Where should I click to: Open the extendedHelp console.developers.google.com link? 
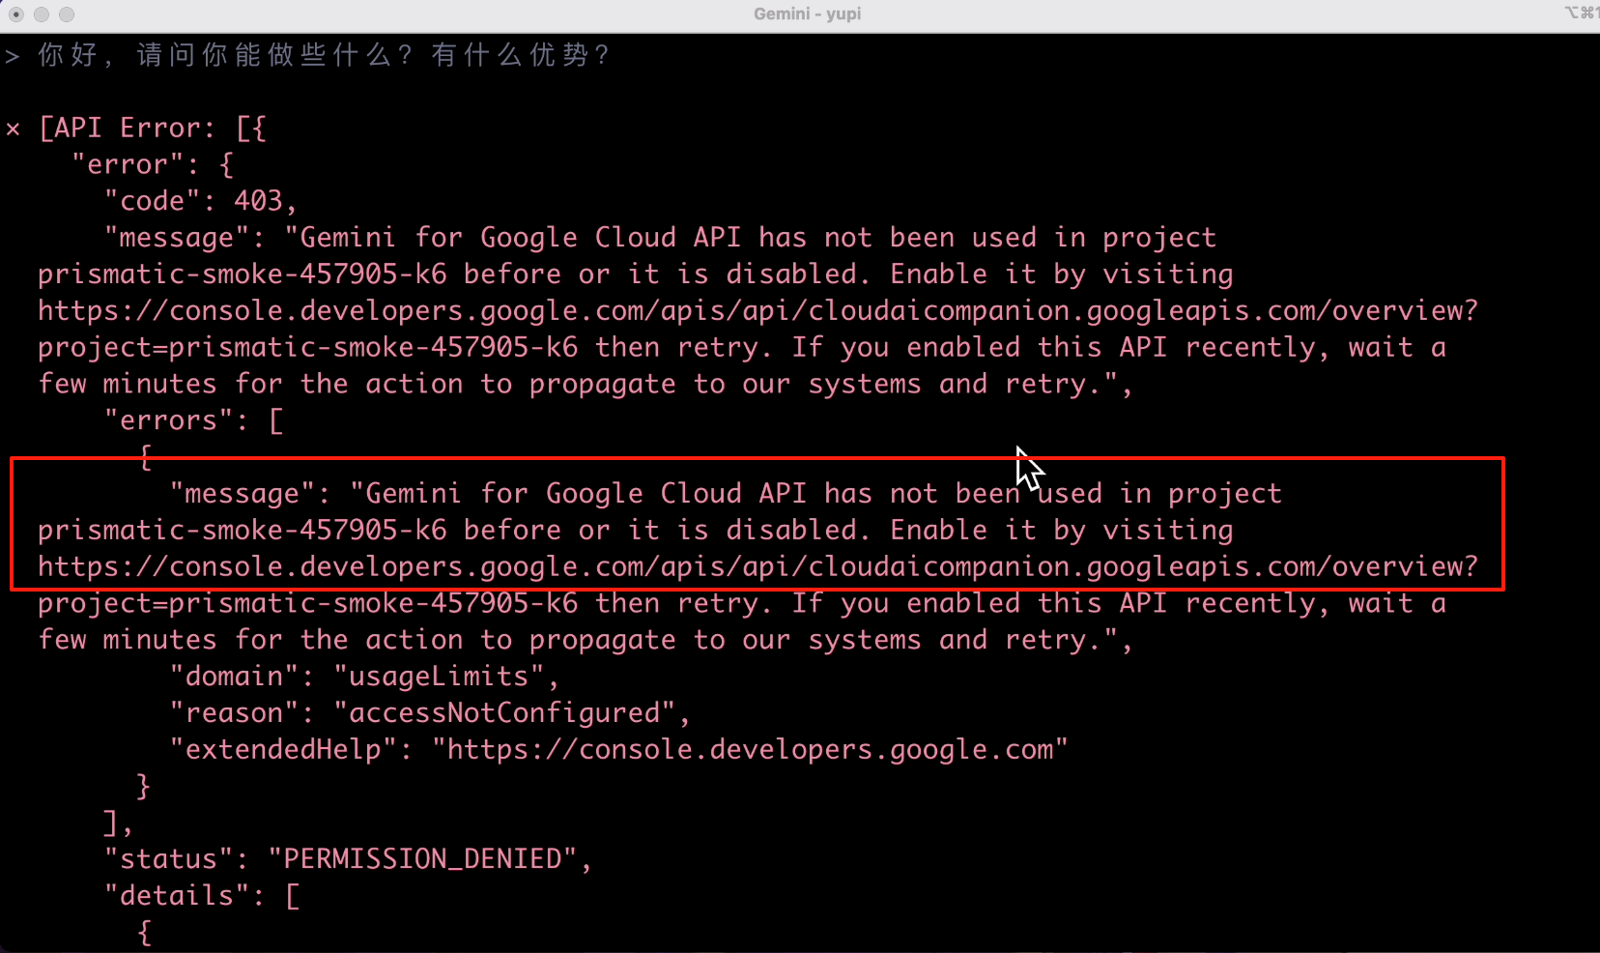[750, 750]
